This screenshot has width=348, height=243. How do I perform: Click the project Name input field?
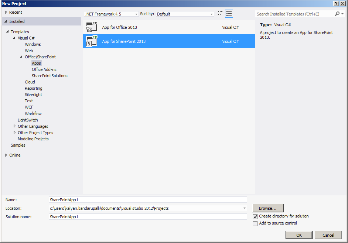point(148,200)
